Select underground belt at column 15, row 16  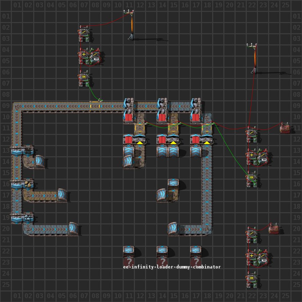pyautogui.click(x=173, y=185)
